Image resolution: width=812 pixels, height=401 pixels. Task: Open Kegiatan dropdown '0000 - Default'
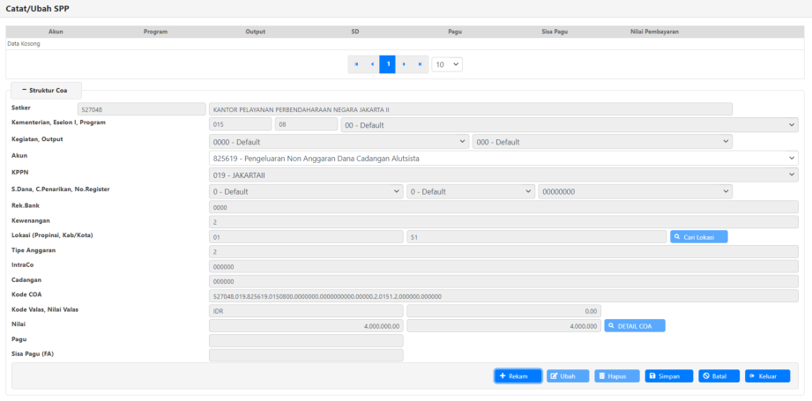339,142
